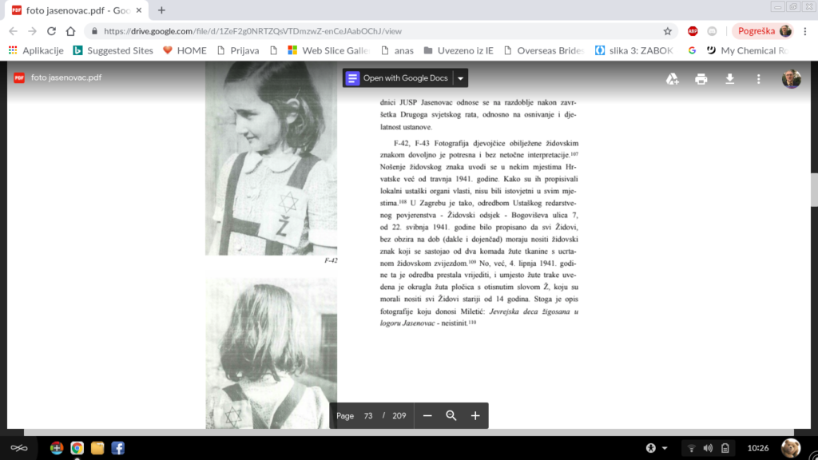
Task: Zoom out of the PDF page
Action: 427,415
